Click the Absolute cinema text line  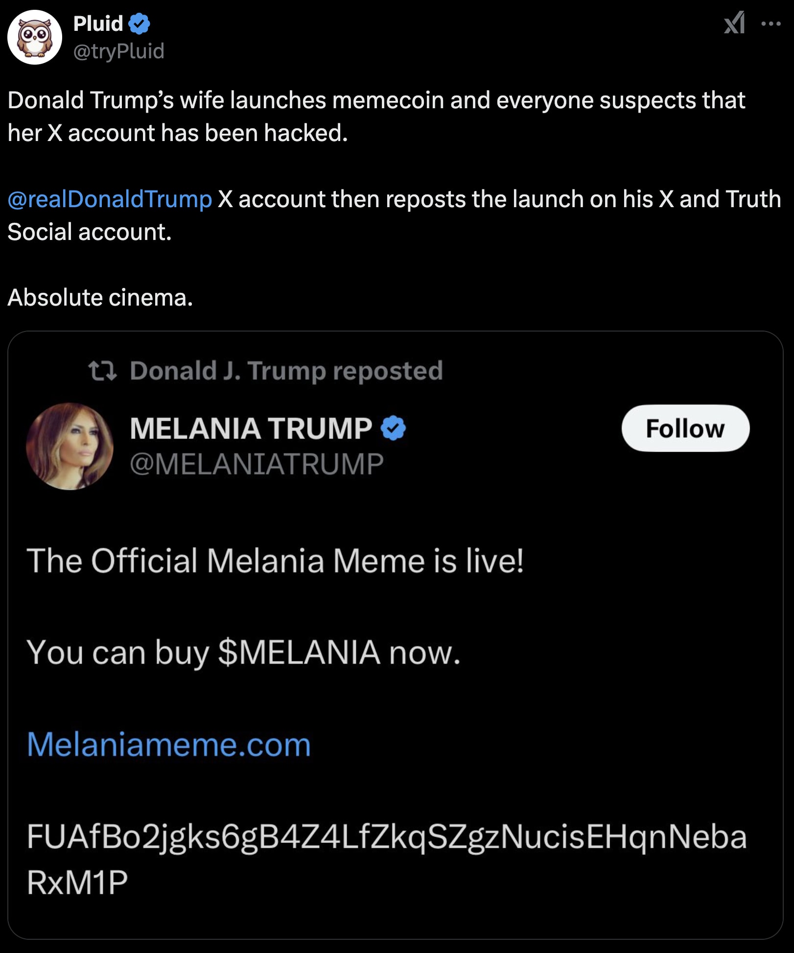tap(99, 296)
